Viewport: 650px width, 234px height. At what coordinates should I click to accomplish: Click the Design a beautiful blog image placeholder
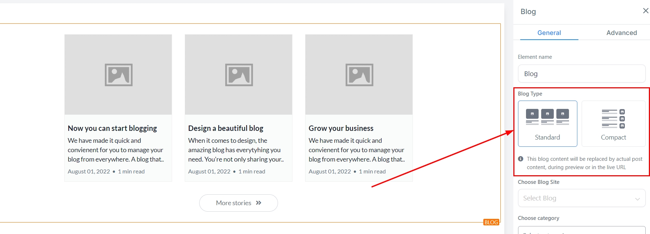pyautogui.click(x=239, y=75)
